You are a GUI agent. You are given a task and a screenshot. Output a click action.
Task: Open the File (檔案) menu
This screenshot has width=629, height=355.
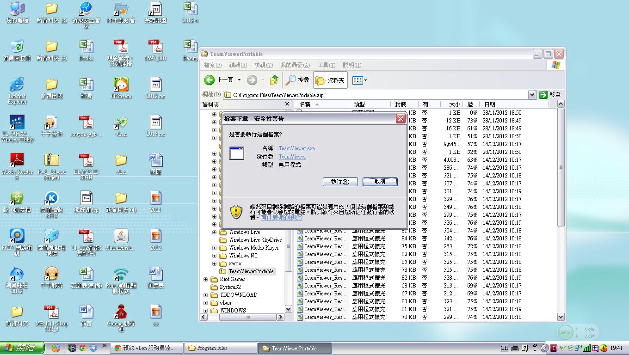pyautogui.click(x=212, y=65)
